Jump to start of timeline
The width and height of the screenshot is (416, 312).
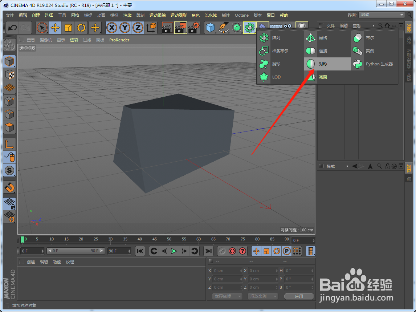(x=140, y=251)
